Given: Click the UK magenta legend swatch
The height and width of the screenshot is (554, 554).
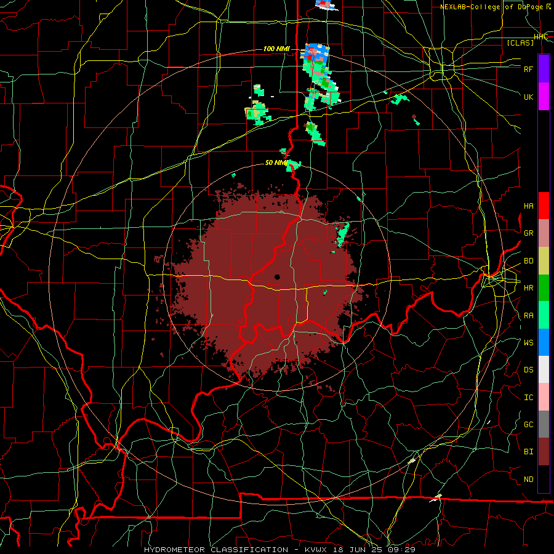Looking at the screenshot, I should (x=544, y=97).
